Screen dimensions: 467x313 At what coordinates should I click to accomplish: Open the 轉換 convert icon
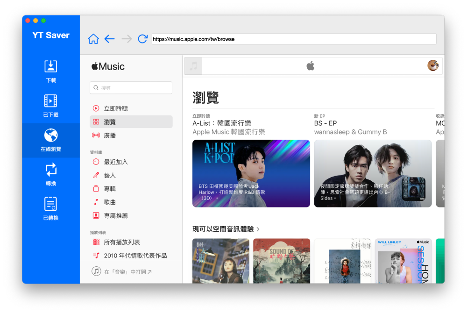50,170
